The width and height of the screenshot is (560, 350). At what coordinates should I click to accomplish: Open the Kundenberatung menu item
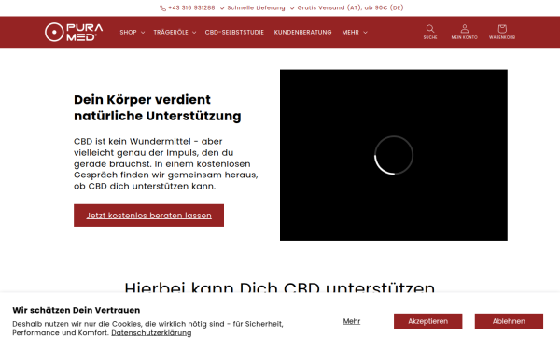(x=302, y=32)
